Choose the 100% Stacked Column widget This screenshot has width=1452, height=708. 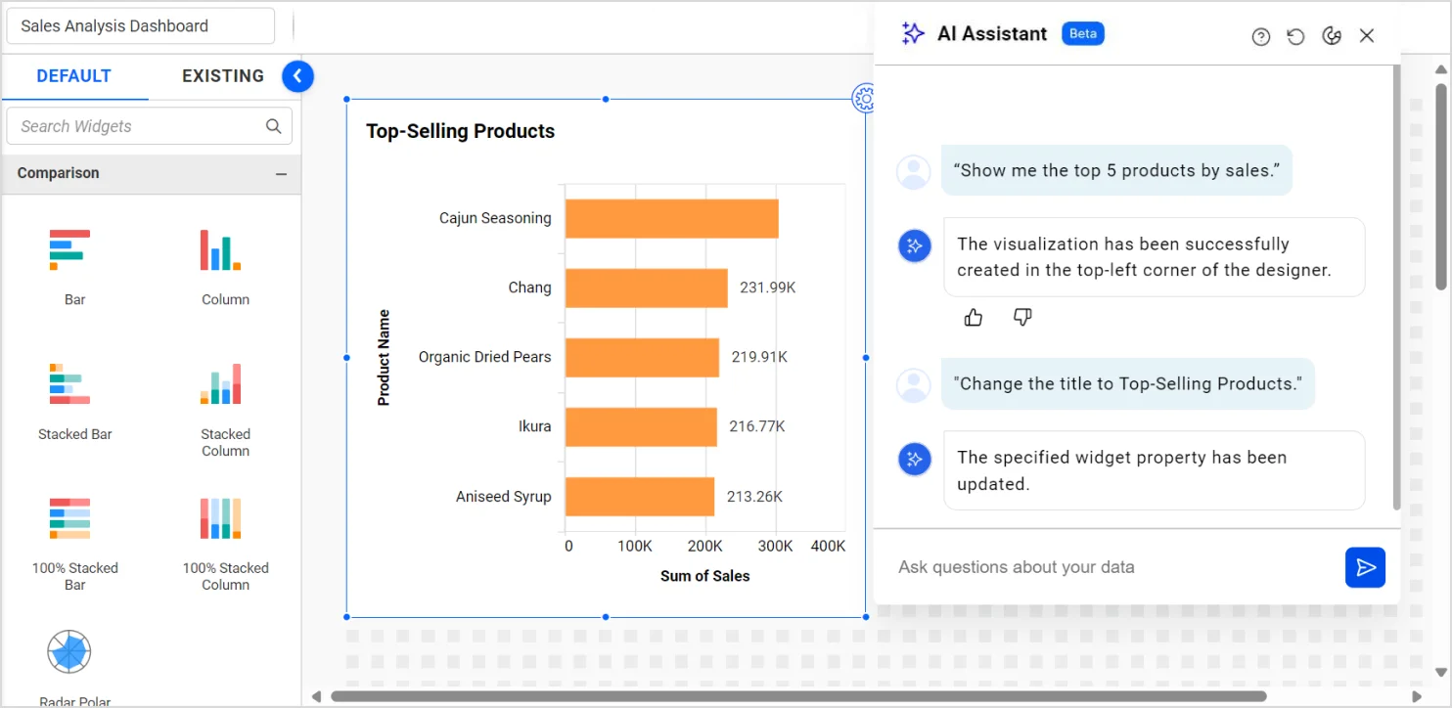(x=221, y=518)
